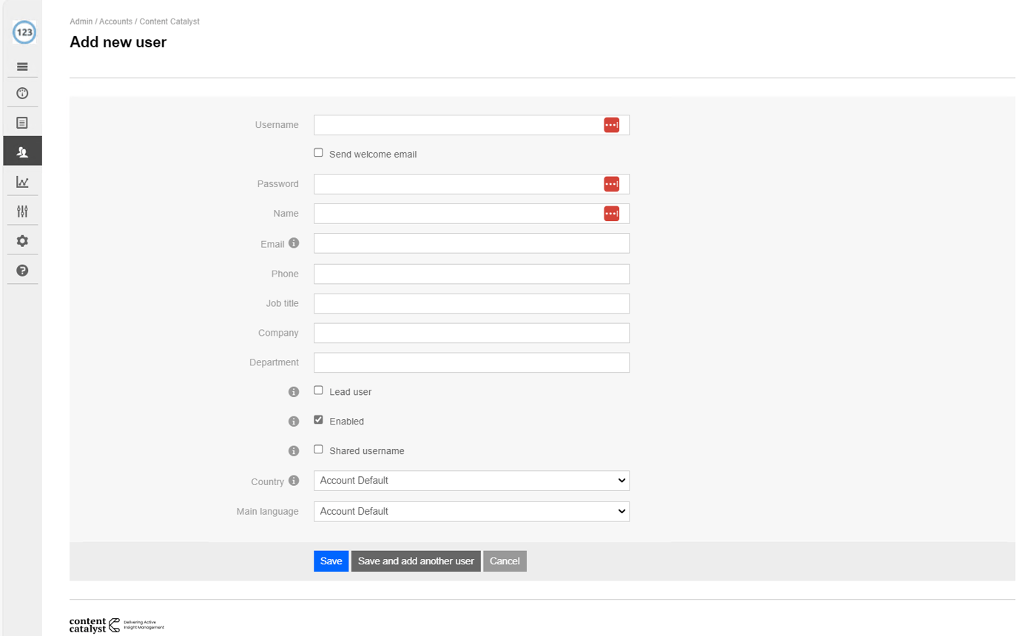
Task: Open the Country dropdown
Action: click(x=471, y=480)
